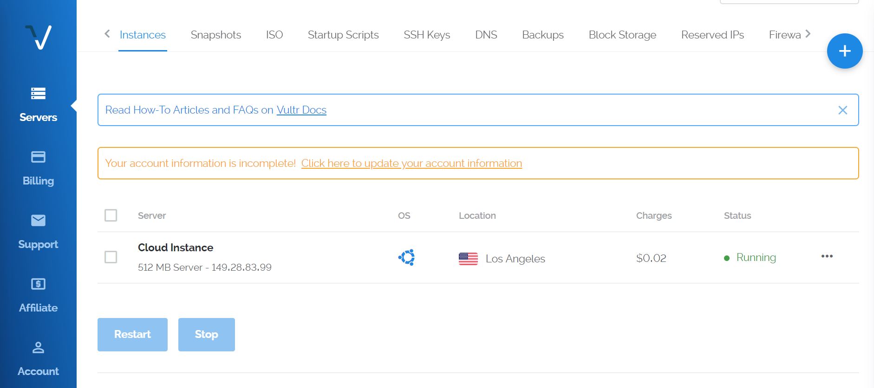Viewport: 874px width, 388px height.
Task: Check the Cloud Instance row checkbox
Action: pos(111,257)
